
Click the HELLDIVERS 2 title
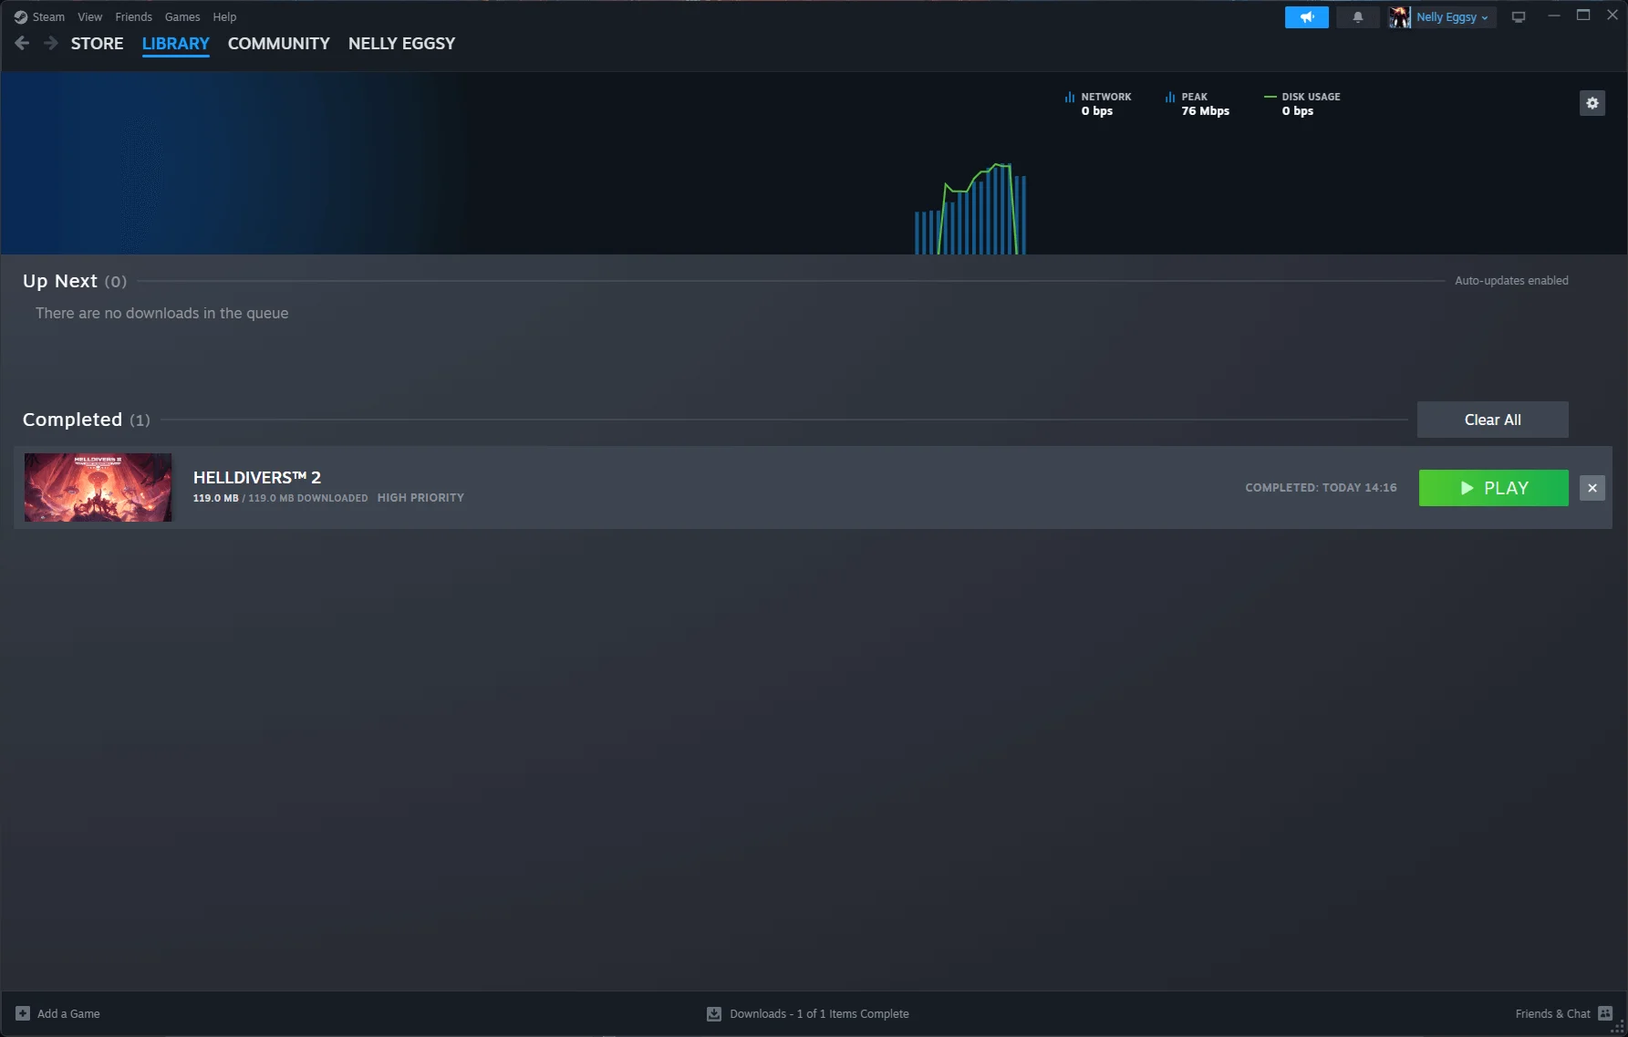coord(257,477)
